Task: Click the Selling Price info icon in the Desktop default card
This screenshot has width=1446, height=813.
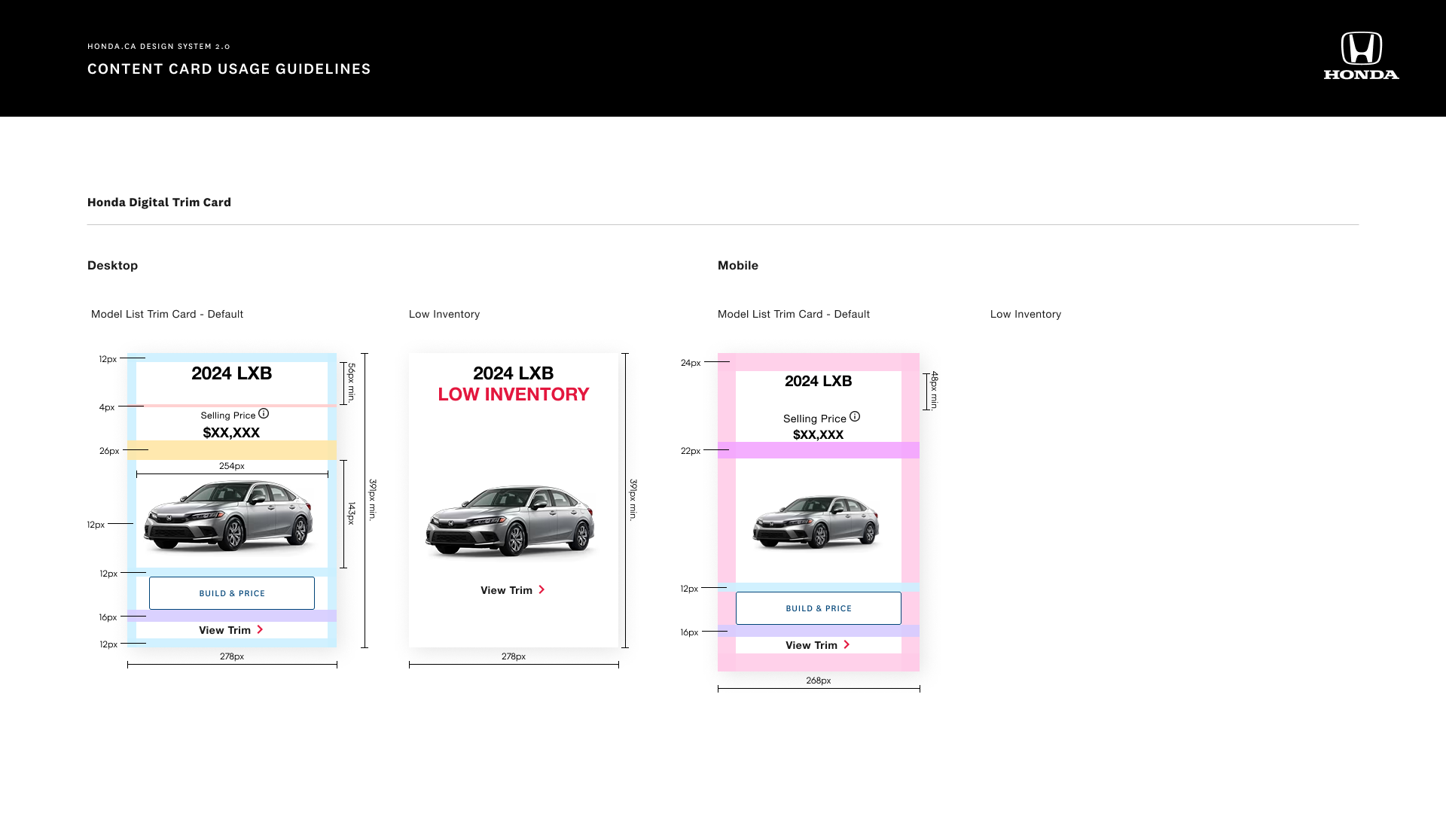Action: [x=264, y=413]
